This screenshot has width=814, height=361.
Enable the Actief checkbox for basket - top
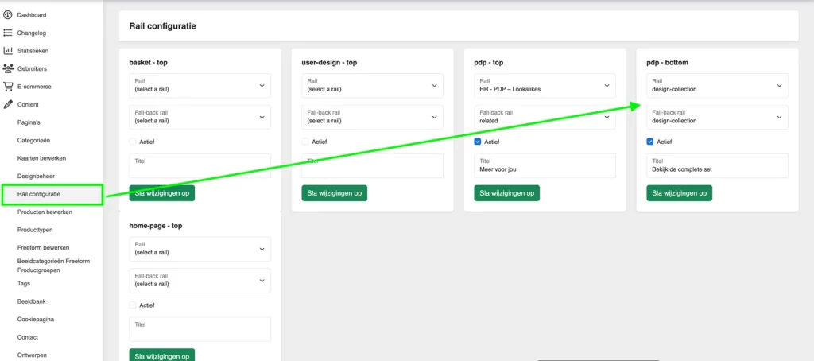tap(133, 142)
